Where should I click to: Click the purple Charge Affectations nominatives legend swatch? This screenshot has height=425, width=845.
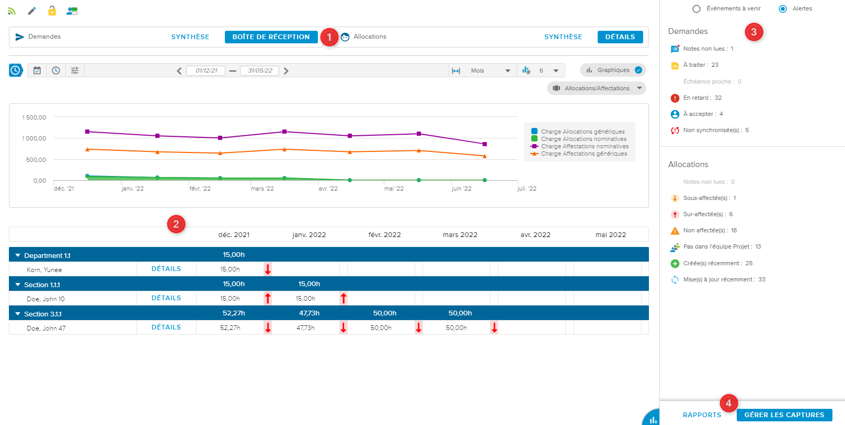pos(534,146)
